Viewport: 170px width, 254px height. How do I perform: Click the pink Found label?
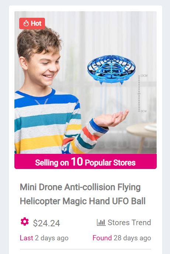click(x=102, y=238)
